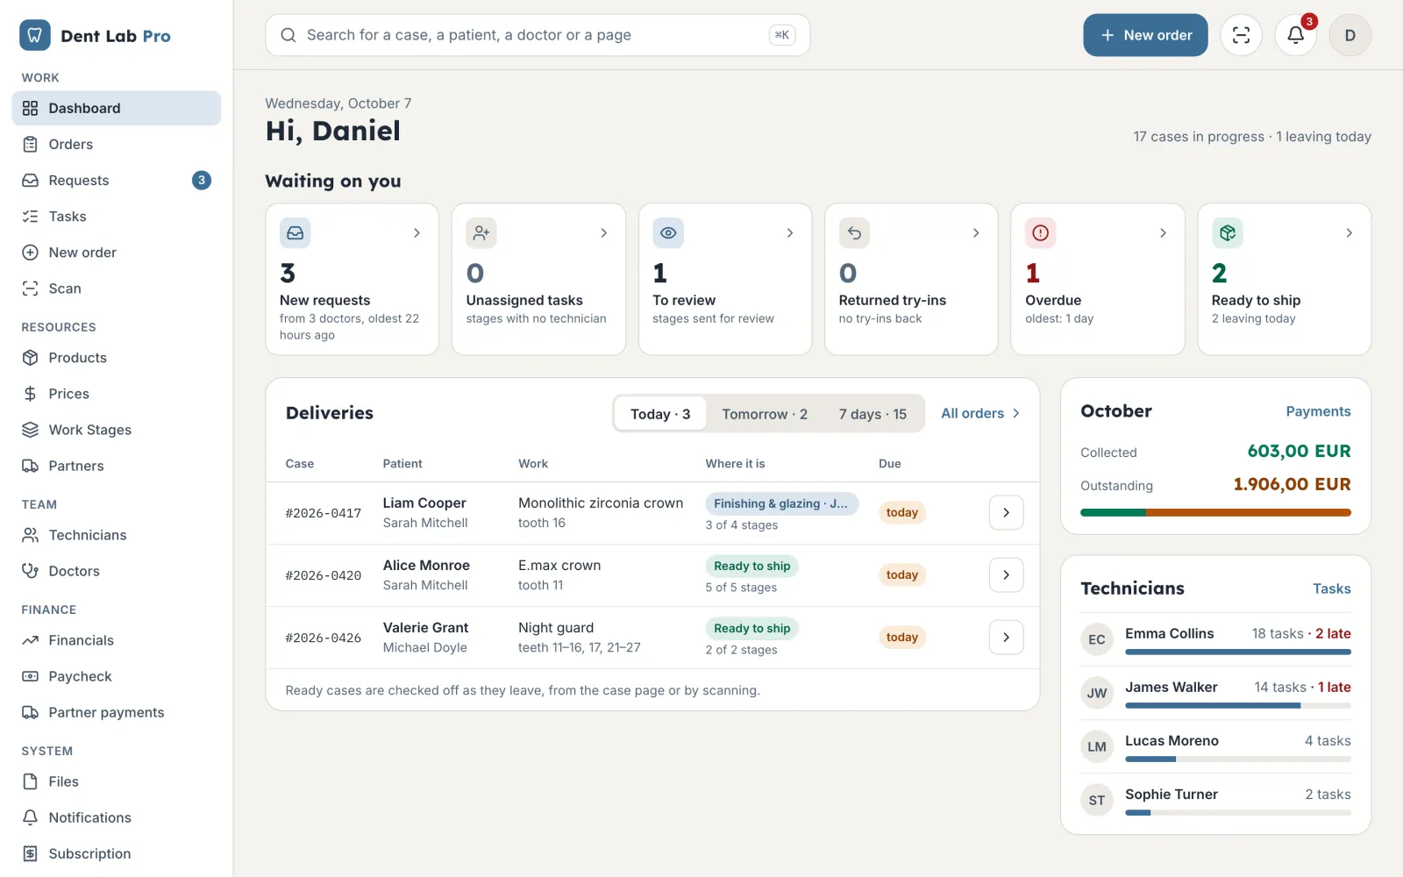Open Partners under Resources

coord(117,465)
